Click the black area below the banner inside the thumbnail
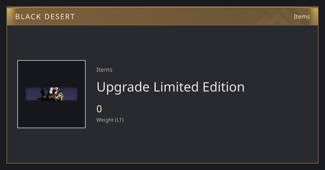The width and height of the screenshot is (325, 170). (51, 114)
